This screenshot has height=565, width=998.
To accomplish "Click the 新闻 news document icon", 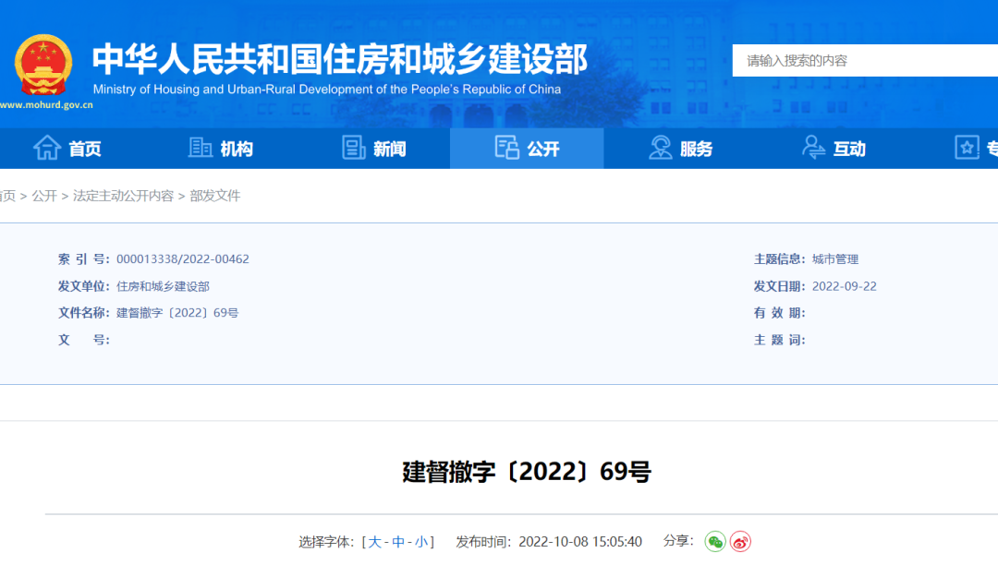I will point(352,148).
